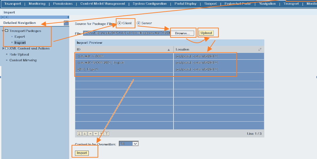
Task: Move down one line in Import Preview table
Action: pos(96,134)
